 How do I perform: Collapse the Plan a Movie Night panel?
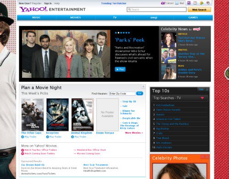[x=143, y=87]
